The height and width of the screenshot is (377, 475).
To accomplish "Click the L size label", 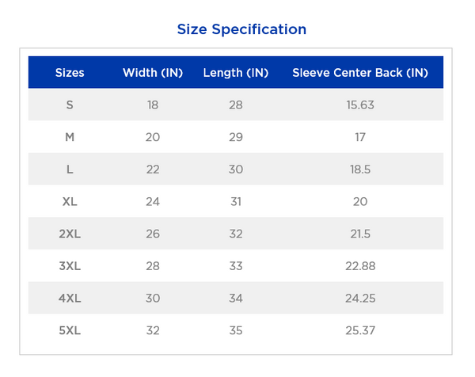I will 70,169.
